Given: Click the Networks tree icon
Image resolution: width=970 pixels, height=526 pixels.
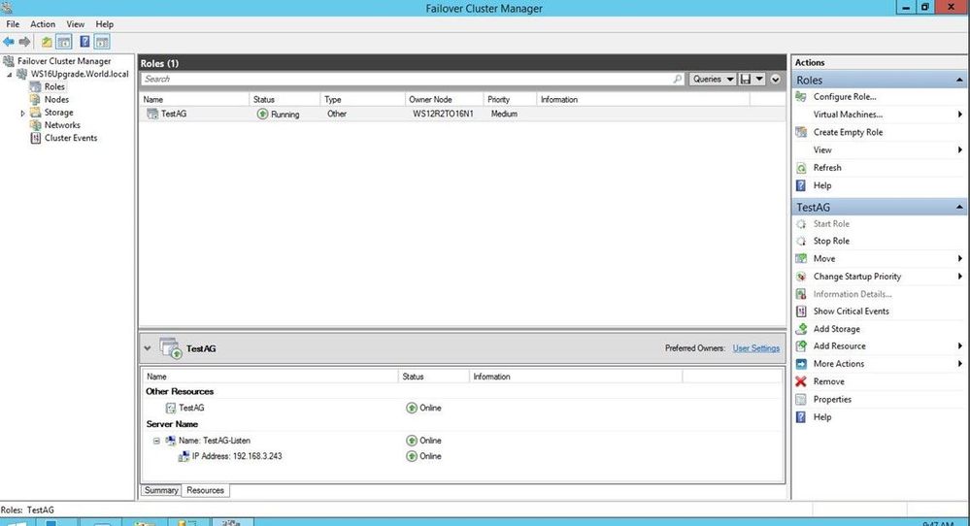Looking at the screenshot, I should pyautogui.click(x=36, y=125).
